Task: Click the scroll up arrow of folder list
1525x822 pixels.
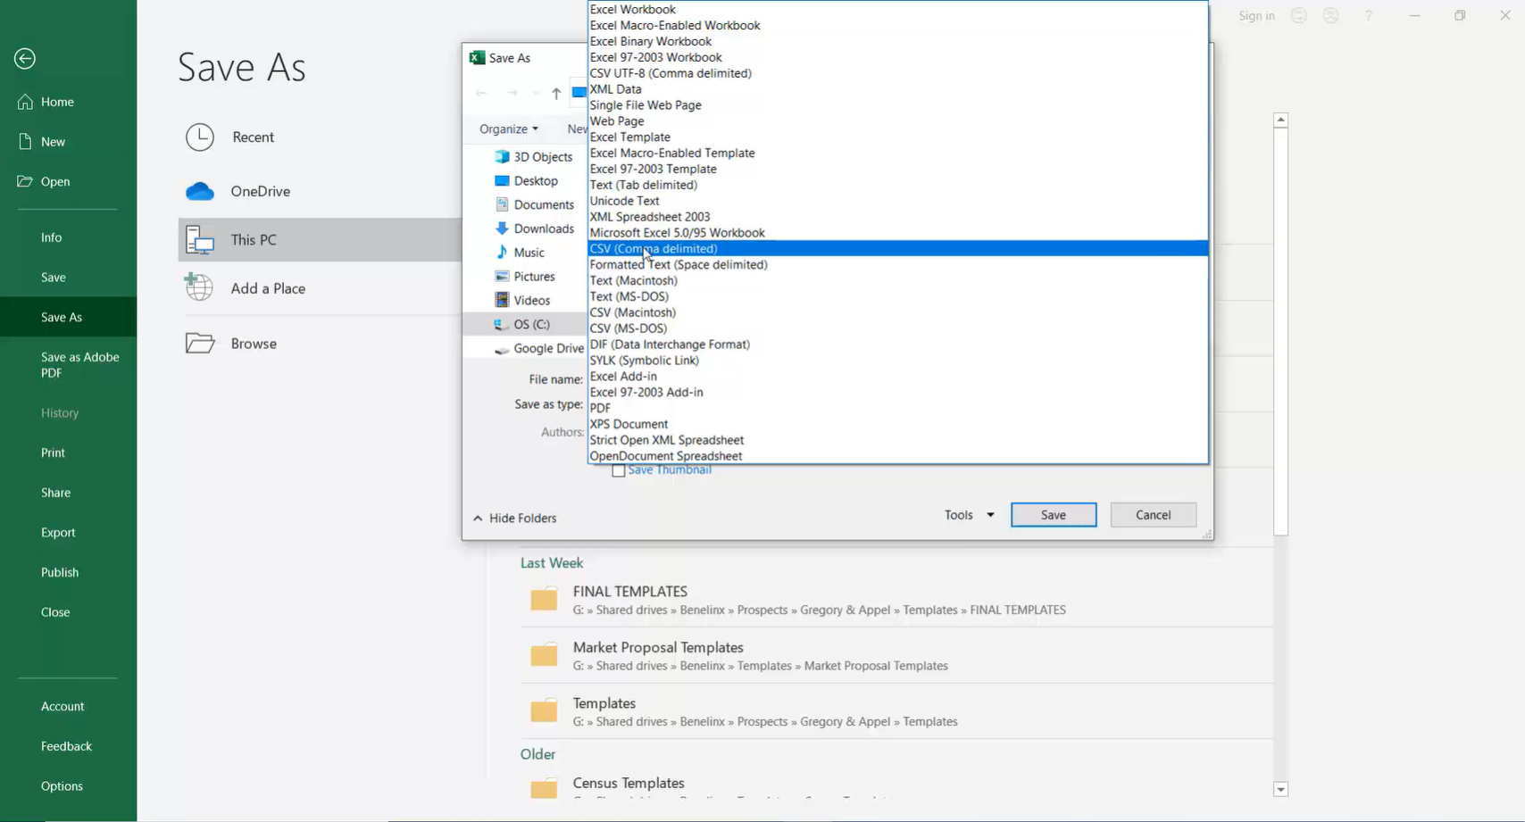Action: tap(1280, 120)
